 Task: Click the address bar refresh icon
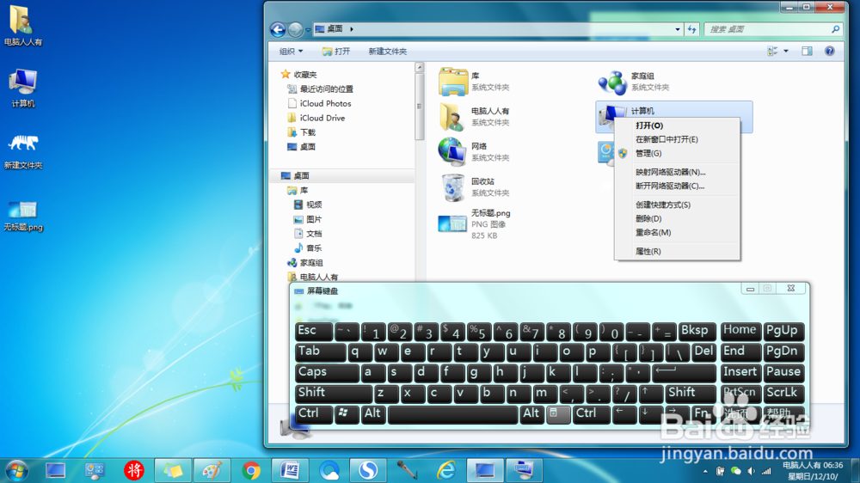tap(692, 29)
